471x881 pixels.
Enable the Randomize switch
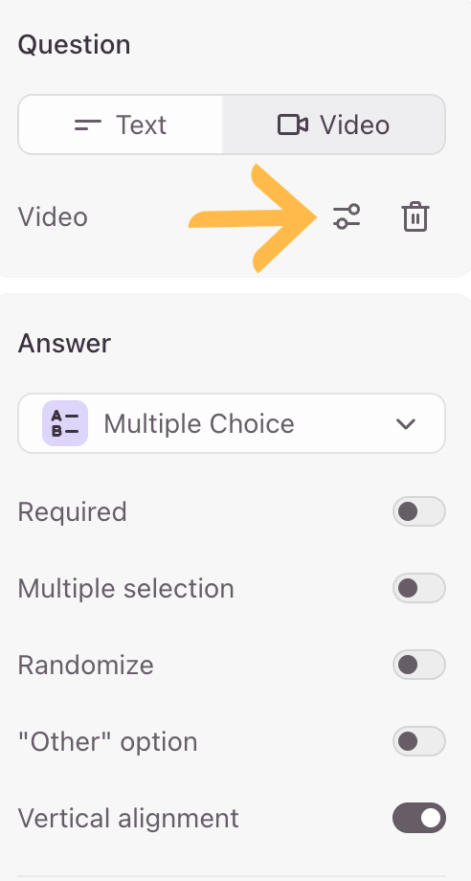pos(418,665)
